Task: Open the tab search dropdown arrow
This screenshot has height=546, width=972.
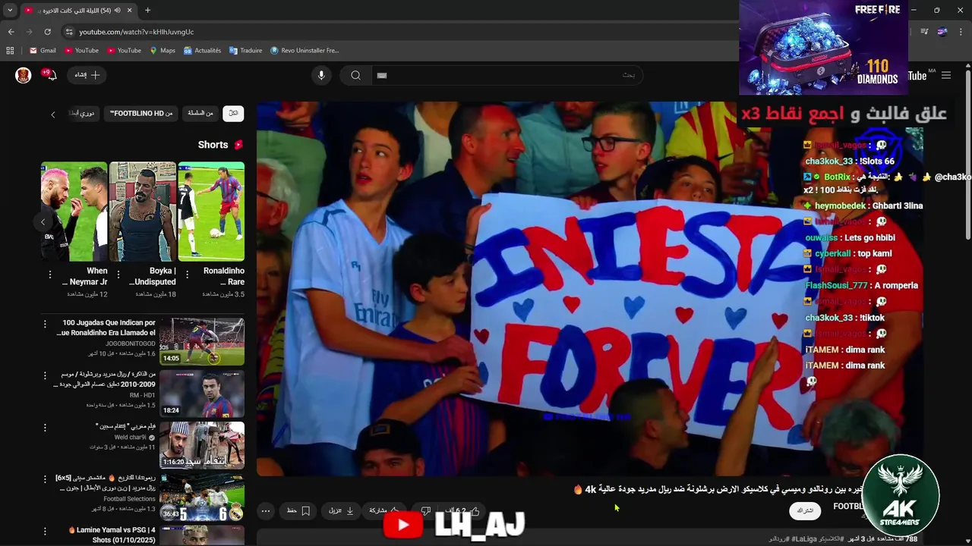Action: tap(10, 10)
